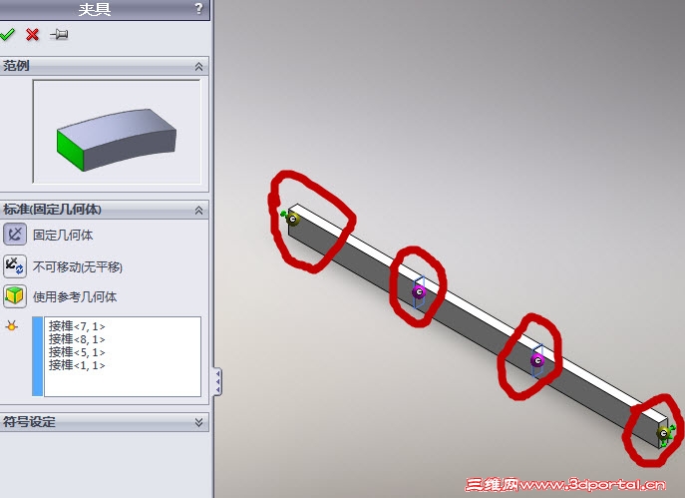The width and height of the screenshot is (685, 498).
Task: Confirm fixture with the green checkmark
Action: [x=7, y=34]
